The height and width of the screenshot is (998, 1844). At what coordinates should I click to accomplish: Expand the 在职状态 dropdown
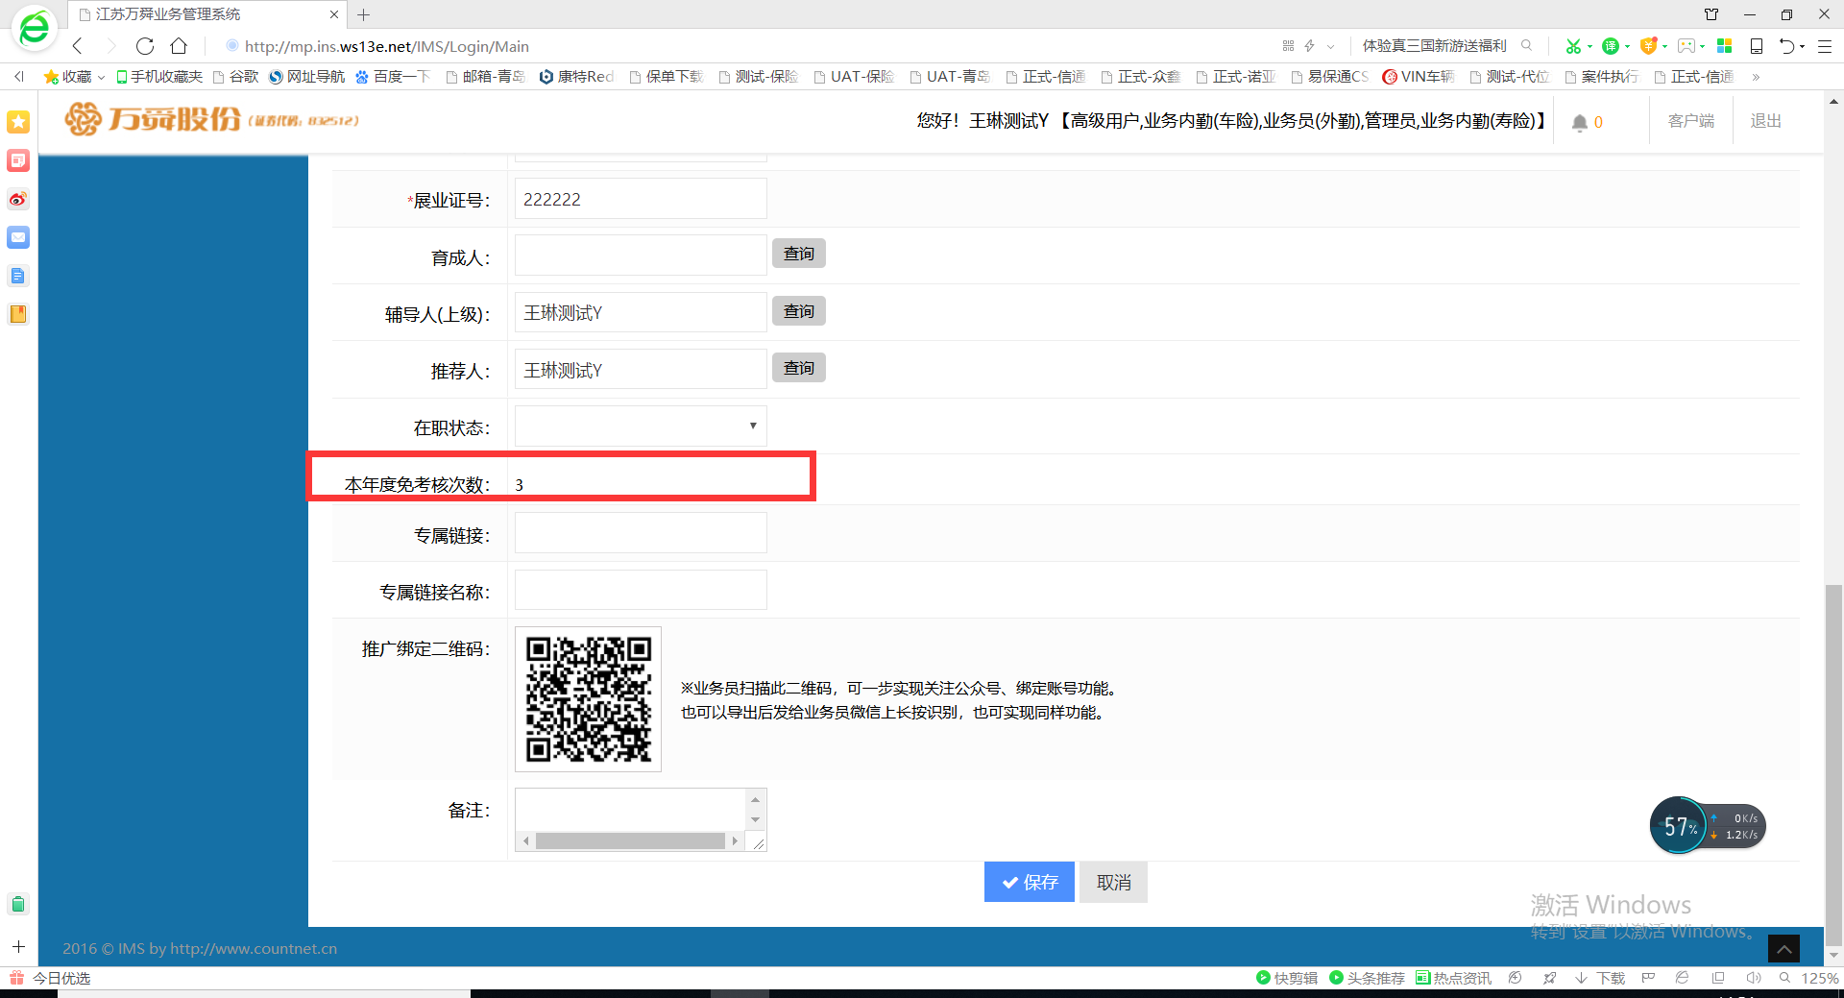(641, 426)
